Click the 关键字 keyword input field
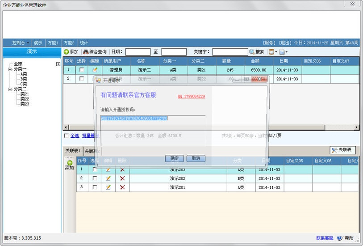The width and height of the screenshot is (363, 246). (x=230, y=52)
